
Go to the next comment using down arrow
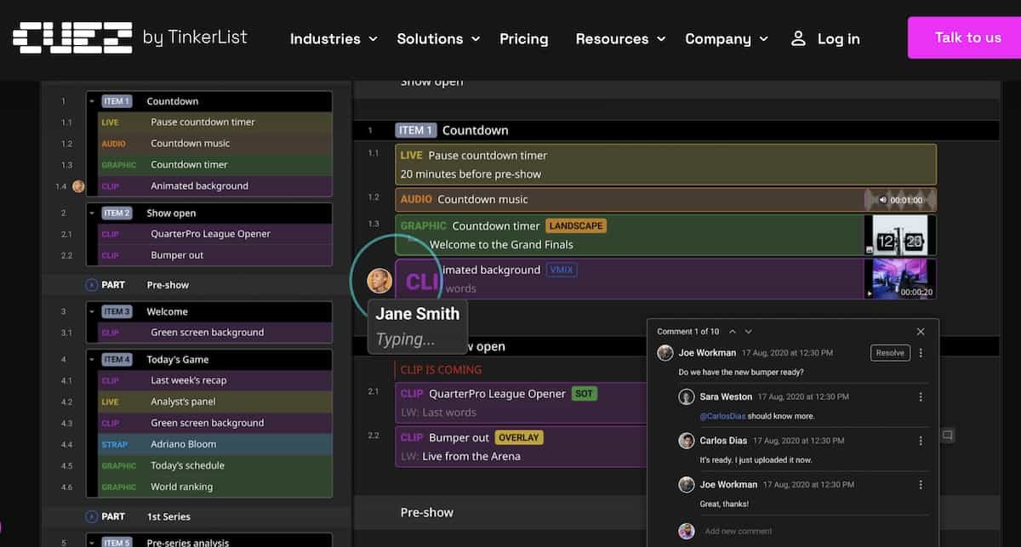tap(748, 332)
